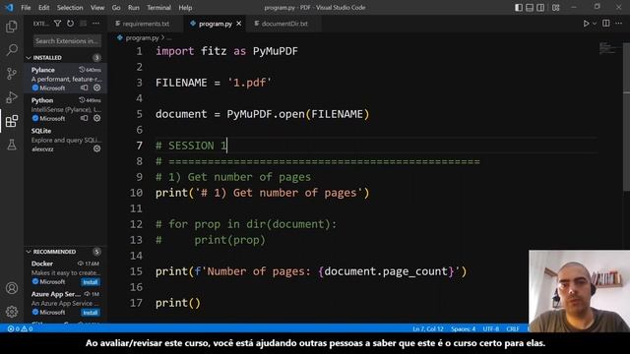Viewport: 630px width, 354px height.
Task: Open the Accounts icon in activity bar
Action: click(x=12, y=288)
